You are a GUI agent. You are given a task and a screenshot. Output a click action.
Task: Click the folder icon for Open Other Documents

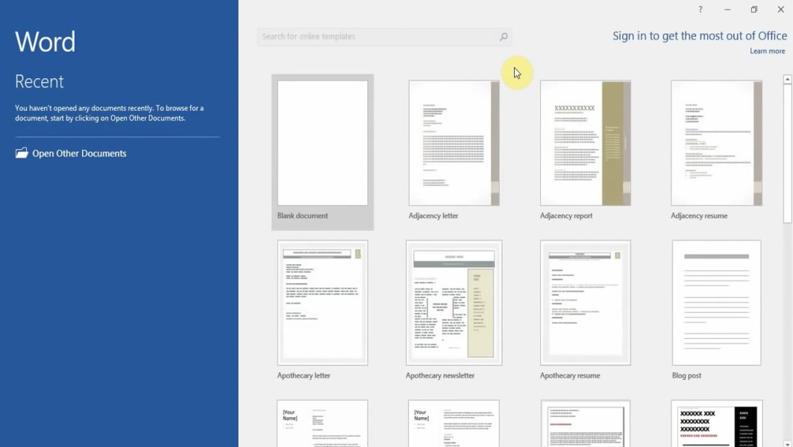(22, 153)
